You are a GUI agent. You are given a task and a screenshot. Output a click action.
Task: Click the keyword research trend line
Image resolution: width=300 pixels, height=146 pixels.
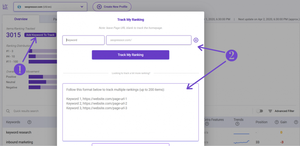(x=242, y=134)
